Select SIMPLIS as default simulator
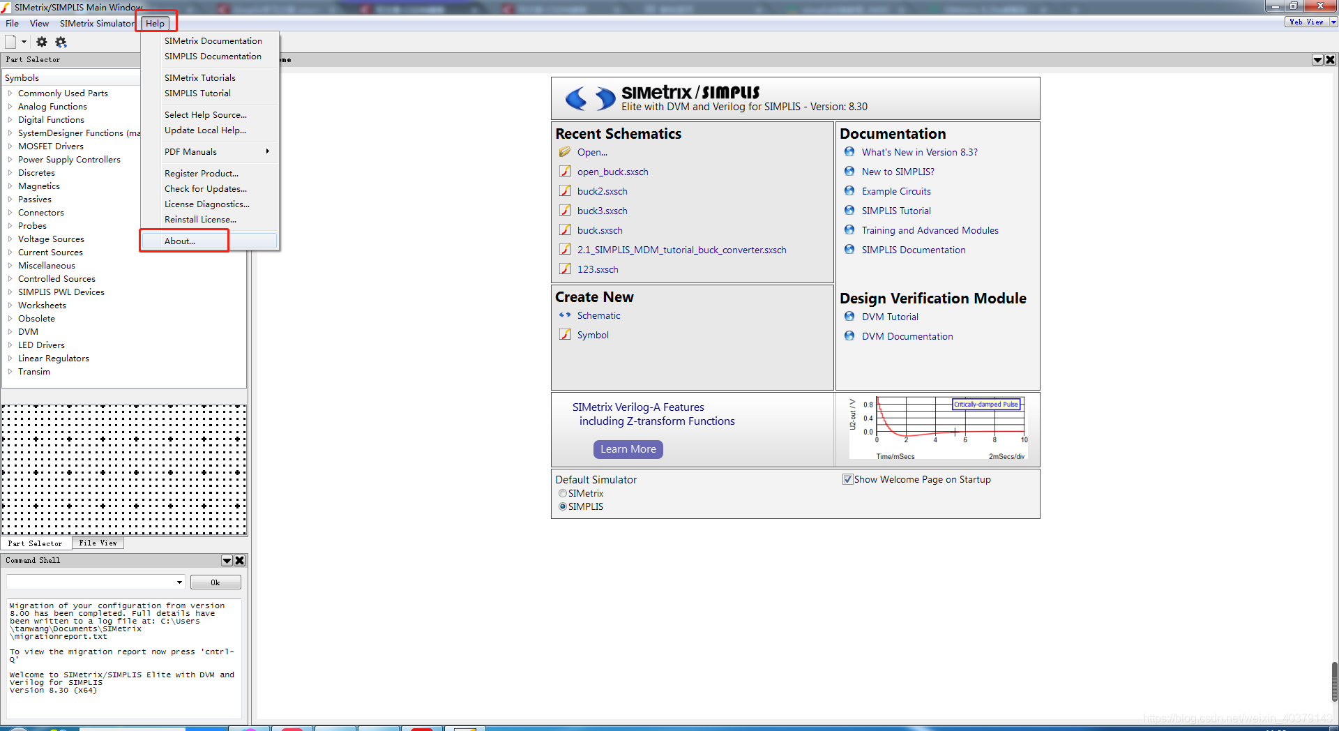 [563, 506]
